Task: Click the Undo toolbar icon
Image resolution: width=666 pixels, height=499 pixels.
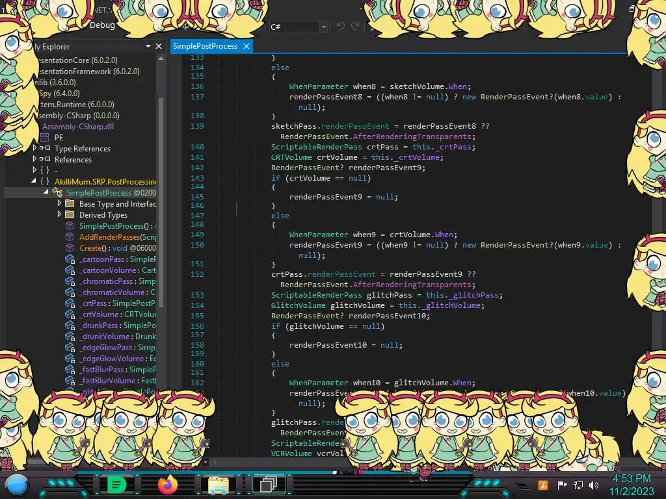Action: pyautogui.click(x=341, y=26)
